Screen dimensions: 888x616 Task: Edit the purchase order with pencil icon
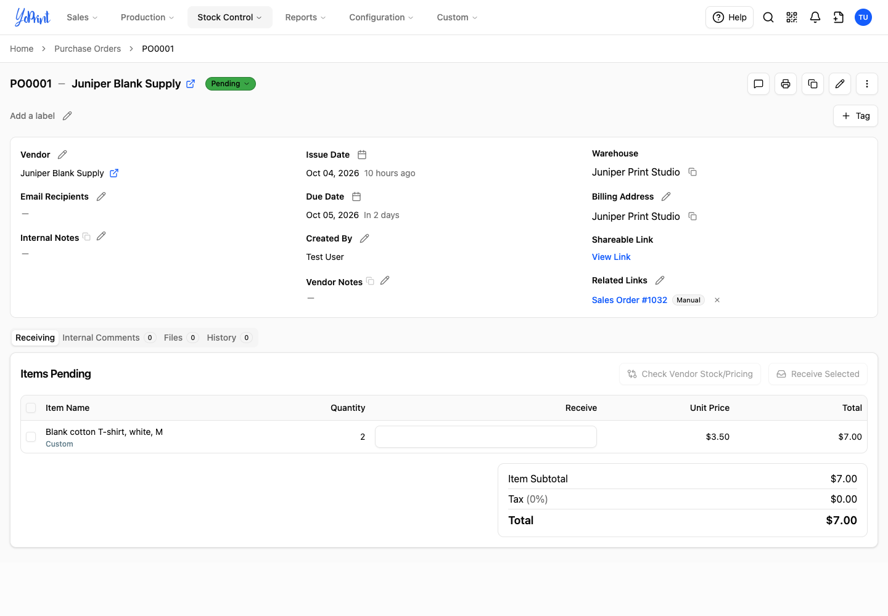point(840,84)
